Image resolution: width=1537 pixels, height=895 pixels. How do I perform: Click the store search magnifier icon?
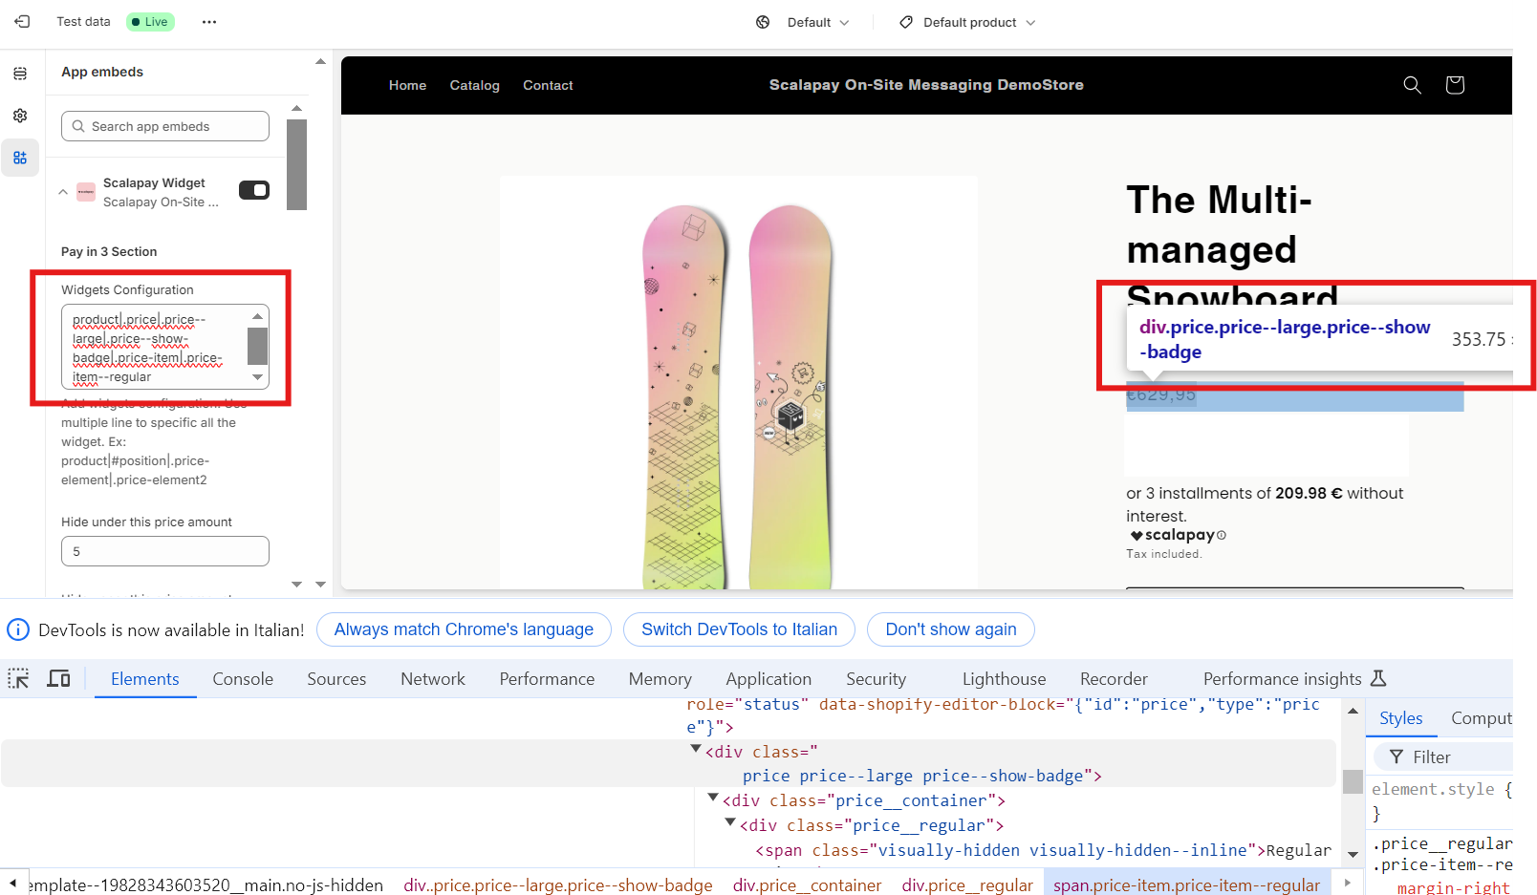pyautogui.click(x=1412, y=85)
